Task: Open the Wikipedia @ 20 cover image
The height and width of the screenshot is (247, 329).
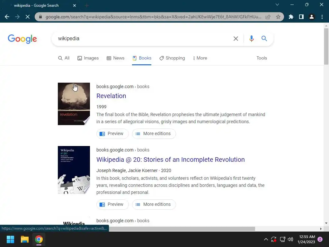Action: 74,170
